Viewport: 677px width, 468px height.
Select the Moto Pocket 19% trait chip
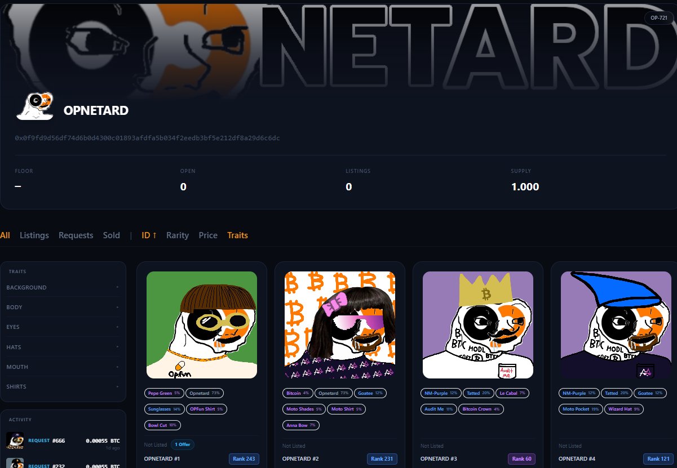point(580,409)
